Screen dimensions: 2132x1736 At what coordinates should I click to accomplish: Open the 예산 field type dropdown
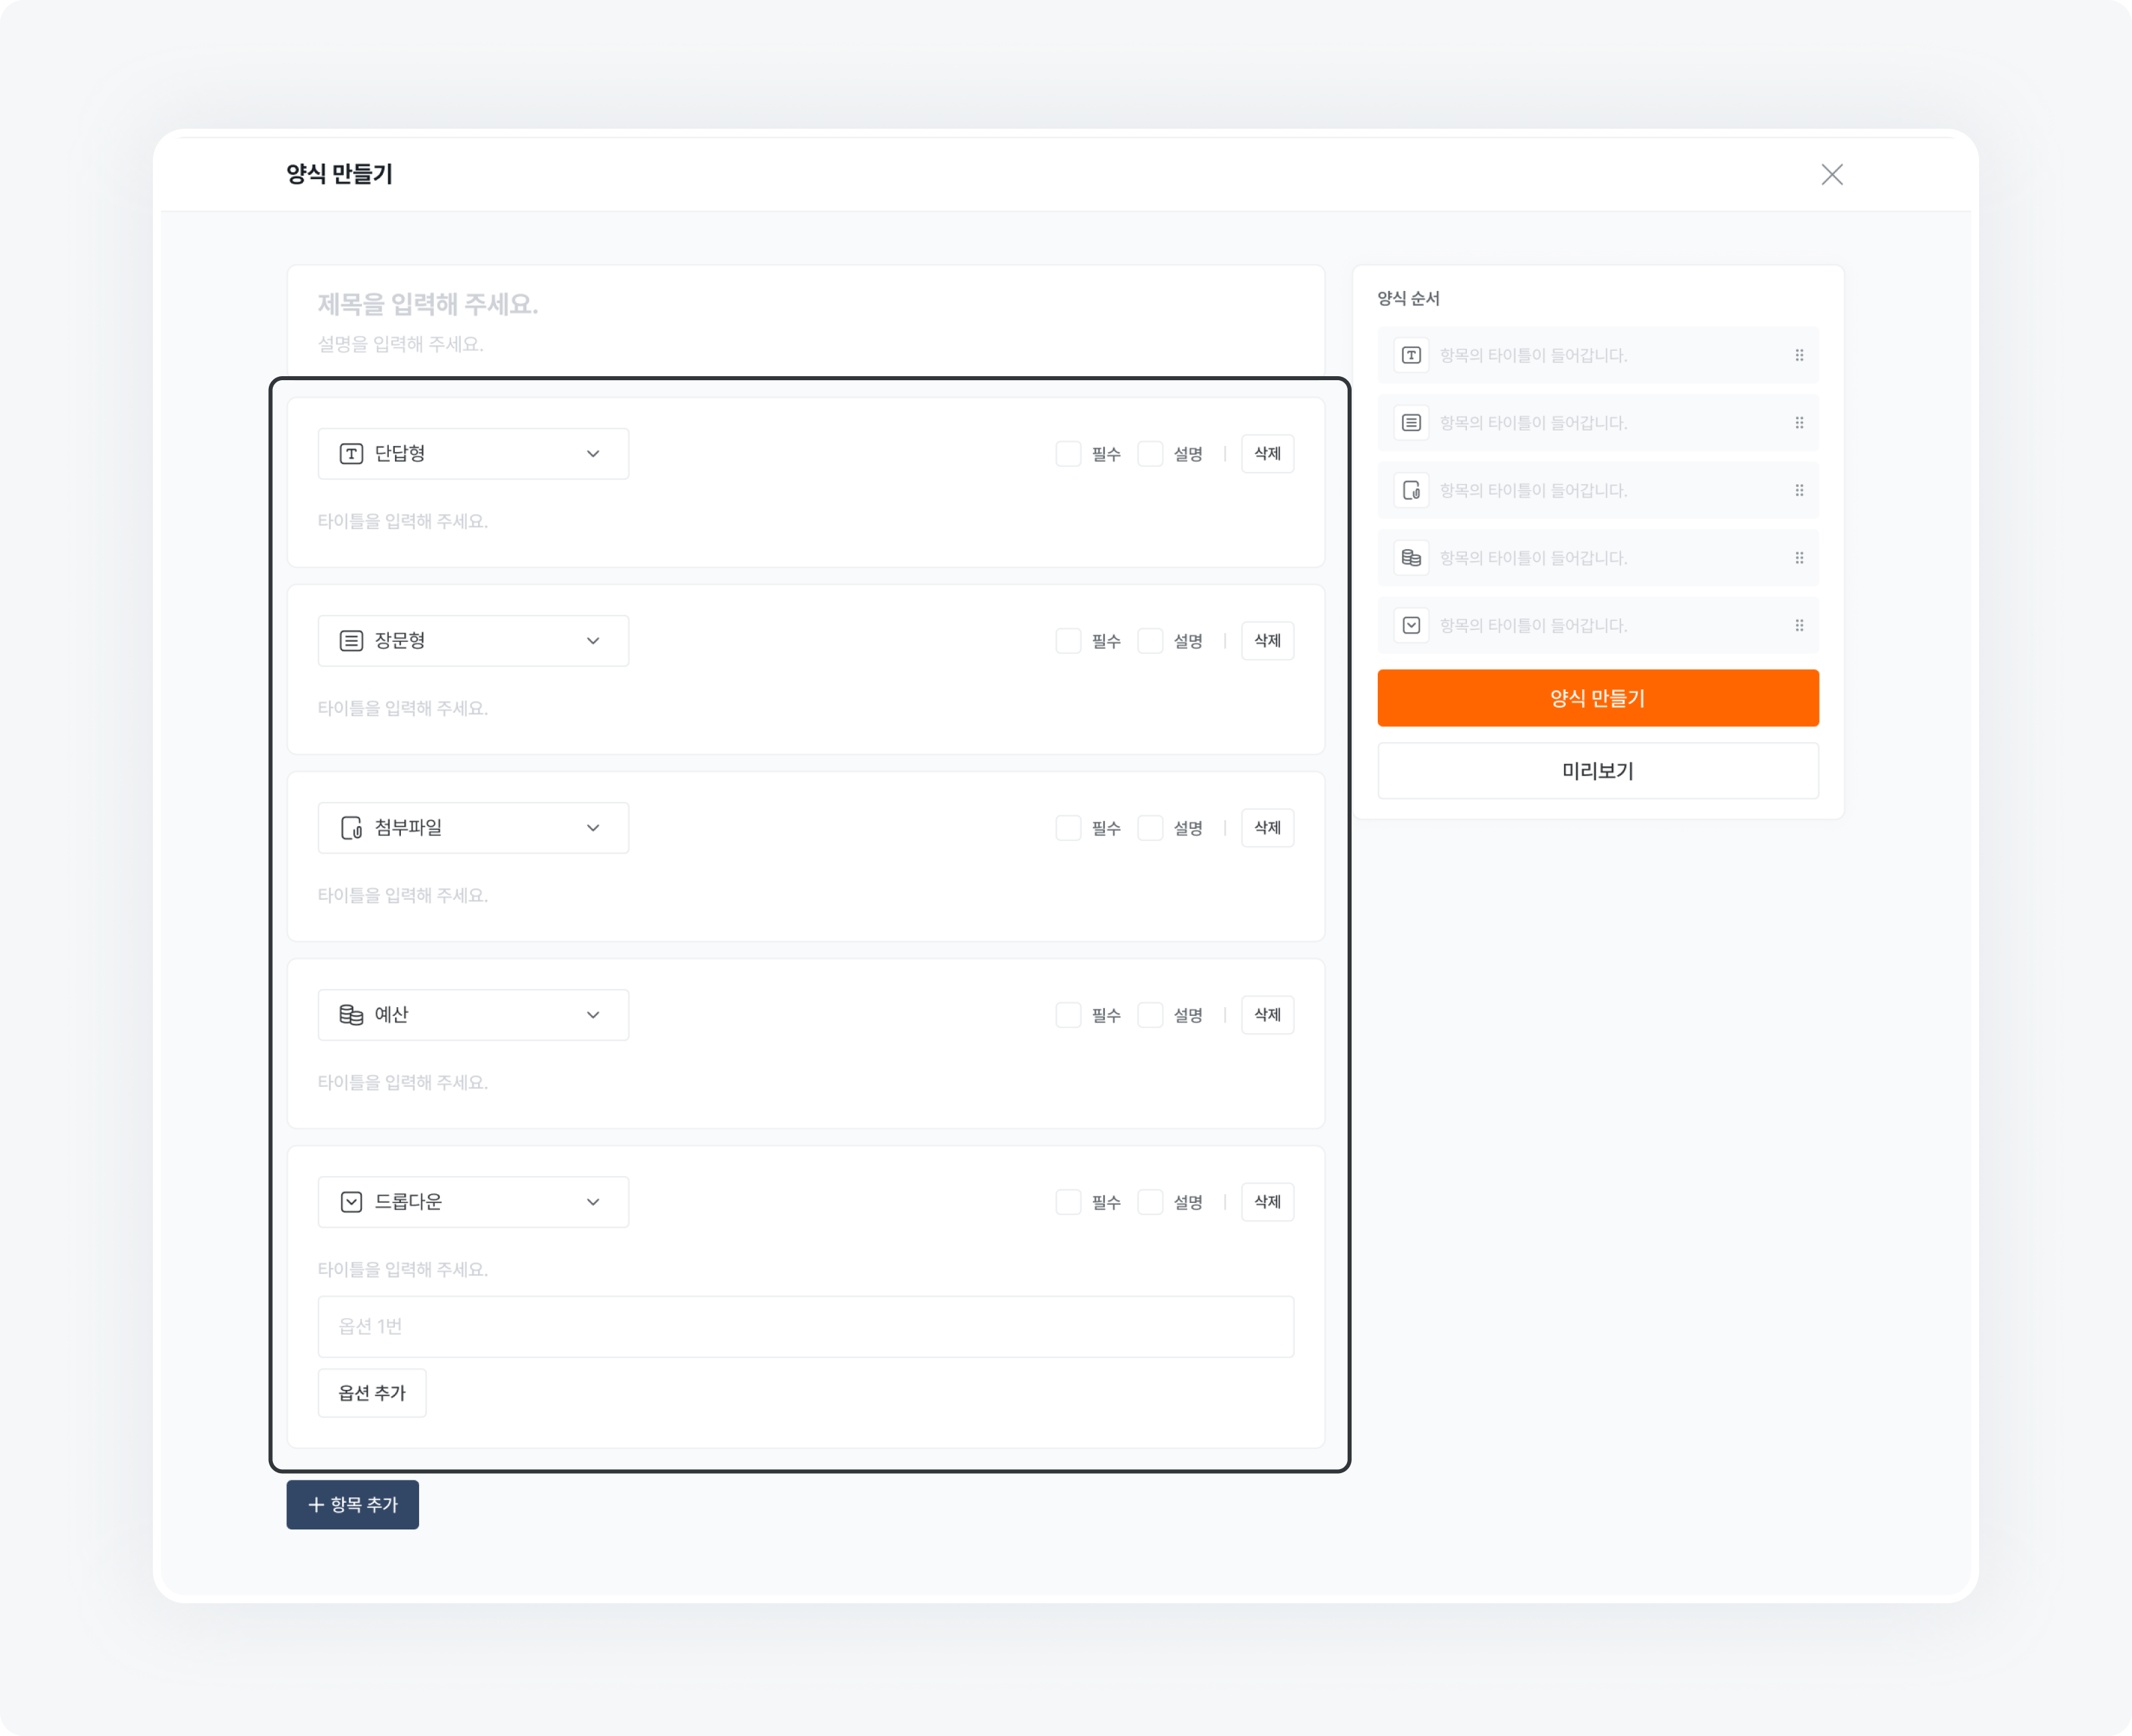point(593,1014)
